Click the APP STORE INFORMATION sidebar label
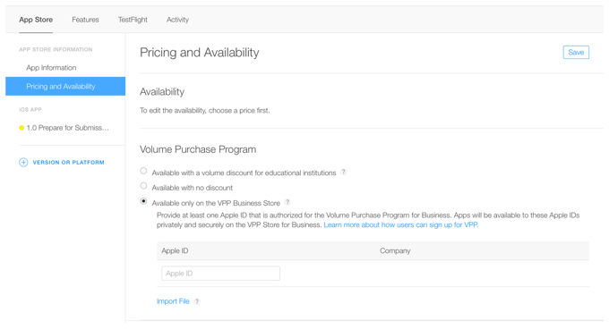The height and width of the screenshot is (329, 609). click(56, 49)
